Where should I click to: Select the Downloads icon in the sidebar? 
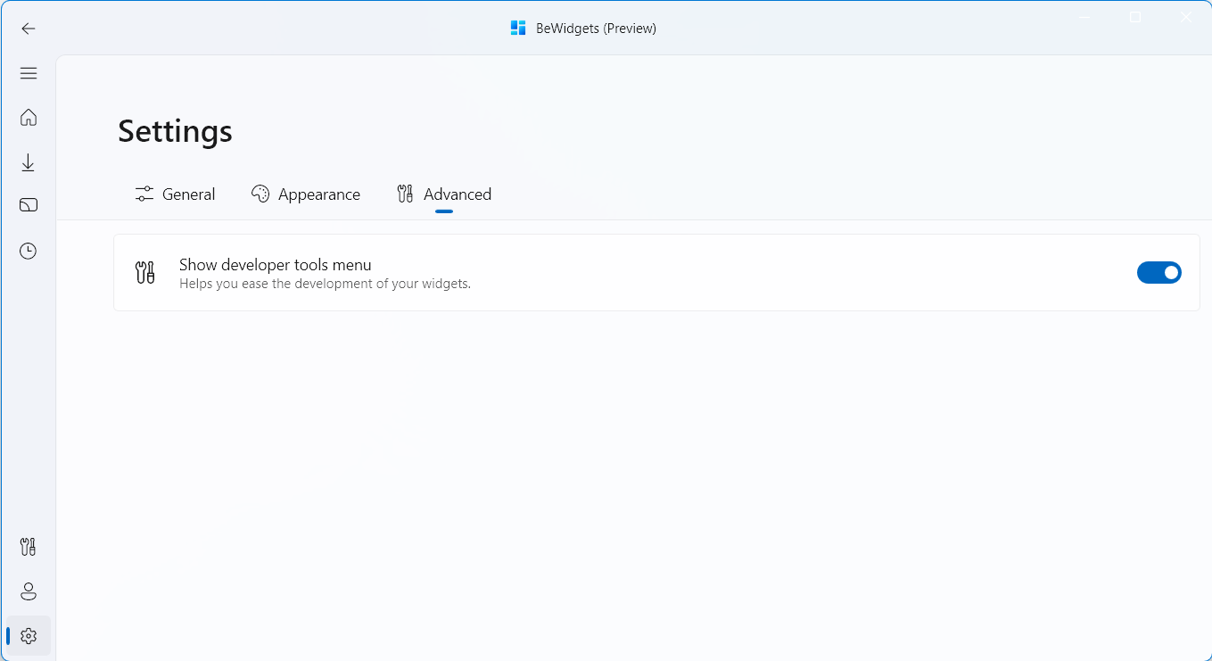click(28, 162)
